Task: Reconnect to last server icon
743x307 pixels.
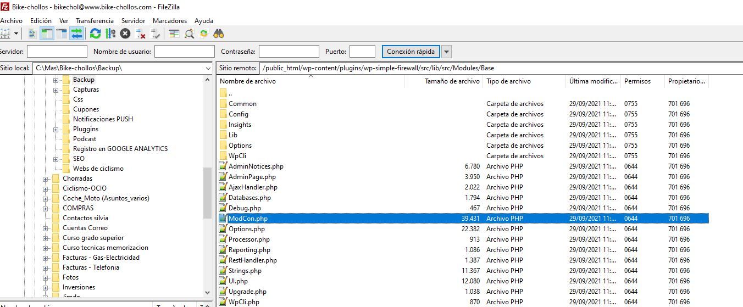Action: coord(156,34)
